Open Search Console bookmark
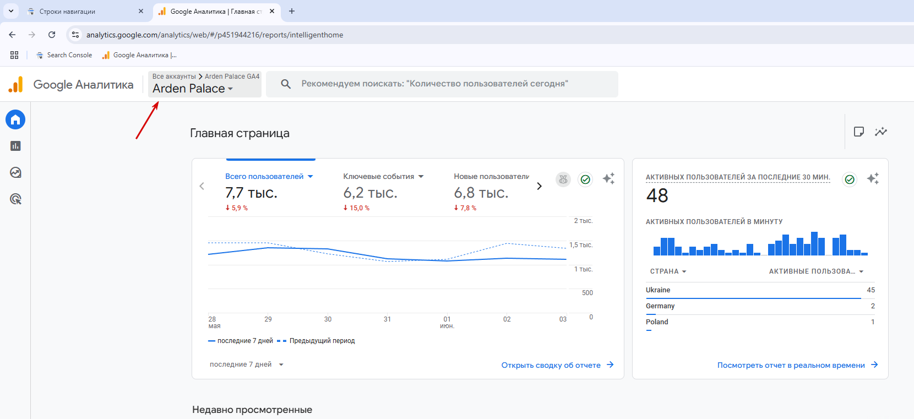The image size is (914, 419). point(64,55)
